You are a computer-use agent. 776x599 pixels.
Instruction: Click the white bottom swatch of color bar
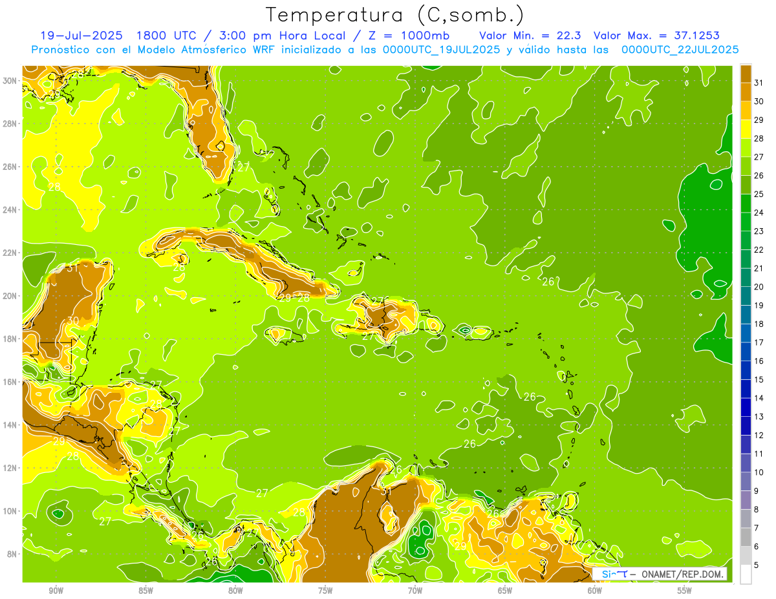(746, 574)
